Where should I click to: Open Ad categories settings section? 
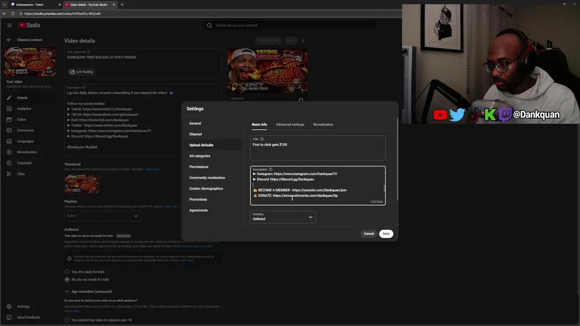pyautogui.click(x=213, y=156)
